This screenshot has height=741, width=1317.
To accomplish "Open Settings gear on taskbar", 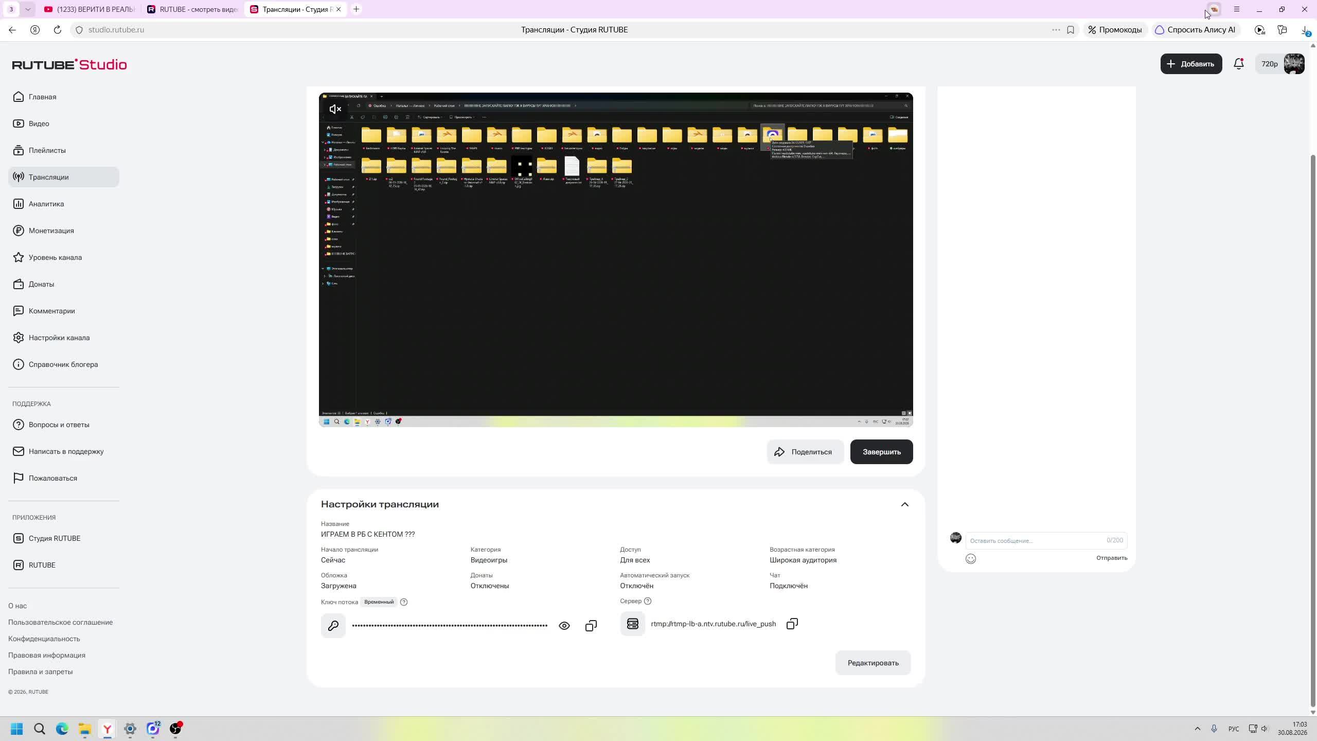I will pyautogui.click(x=130, y=729).
